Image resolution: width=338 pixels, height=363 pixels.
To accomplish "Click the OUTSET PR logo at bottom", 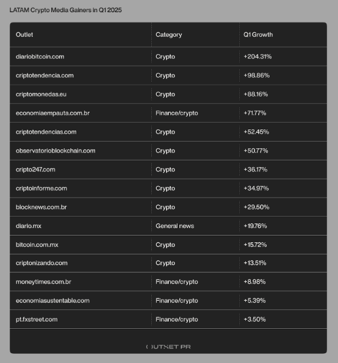I will [168, 347].
